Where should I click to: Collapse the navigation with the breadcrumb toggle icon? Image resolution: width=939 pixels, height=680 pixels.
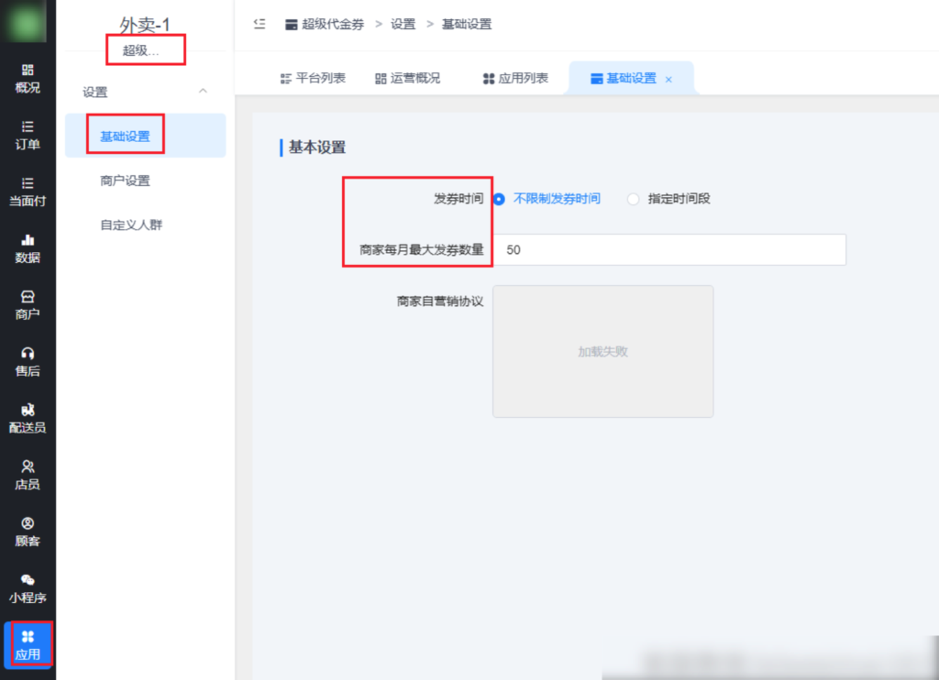[x=259, y=25]
